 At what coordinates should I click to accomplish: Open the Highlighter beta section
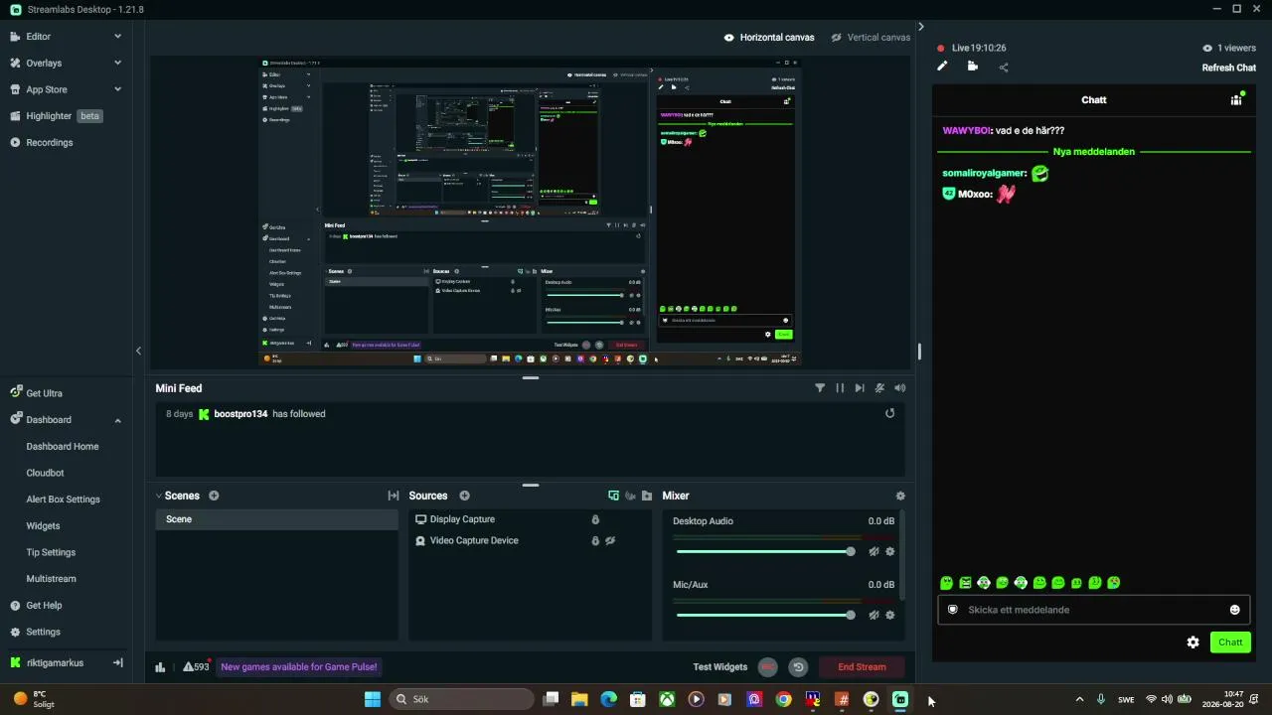(56, 115)
